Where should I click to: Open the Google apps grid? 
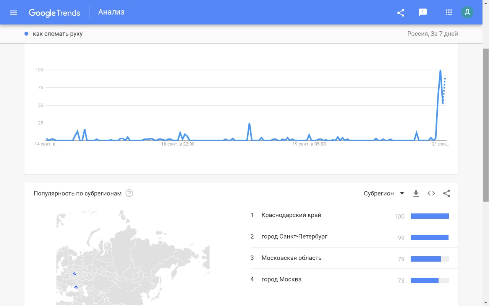[449, 13]
